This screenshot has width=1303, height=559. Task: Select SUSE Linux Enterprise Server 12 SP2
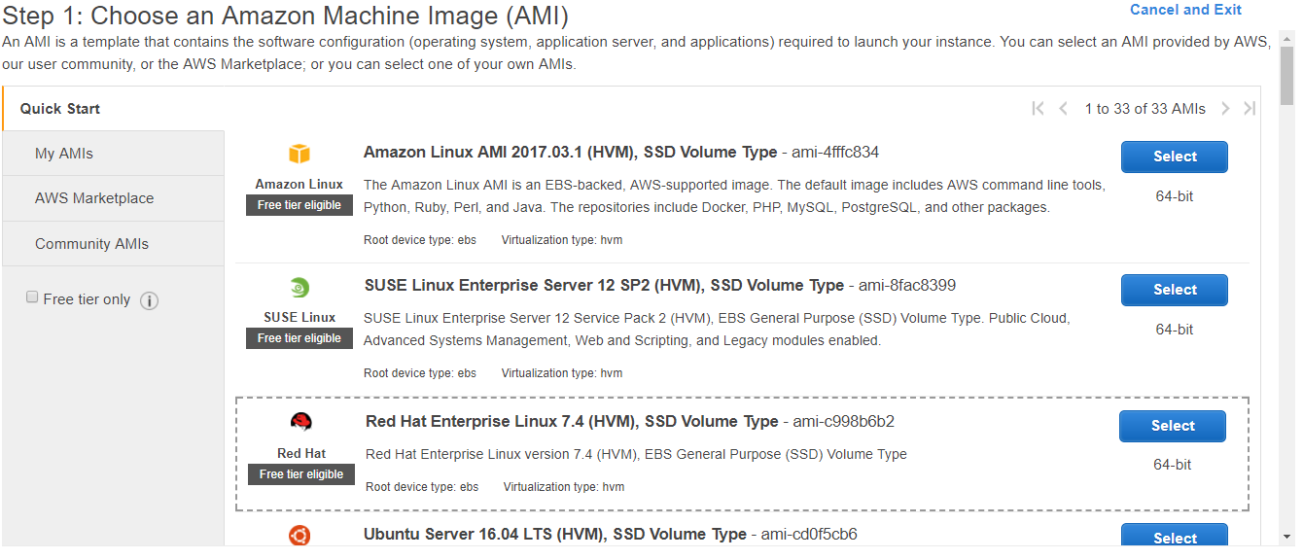[x=1175, y=290]
